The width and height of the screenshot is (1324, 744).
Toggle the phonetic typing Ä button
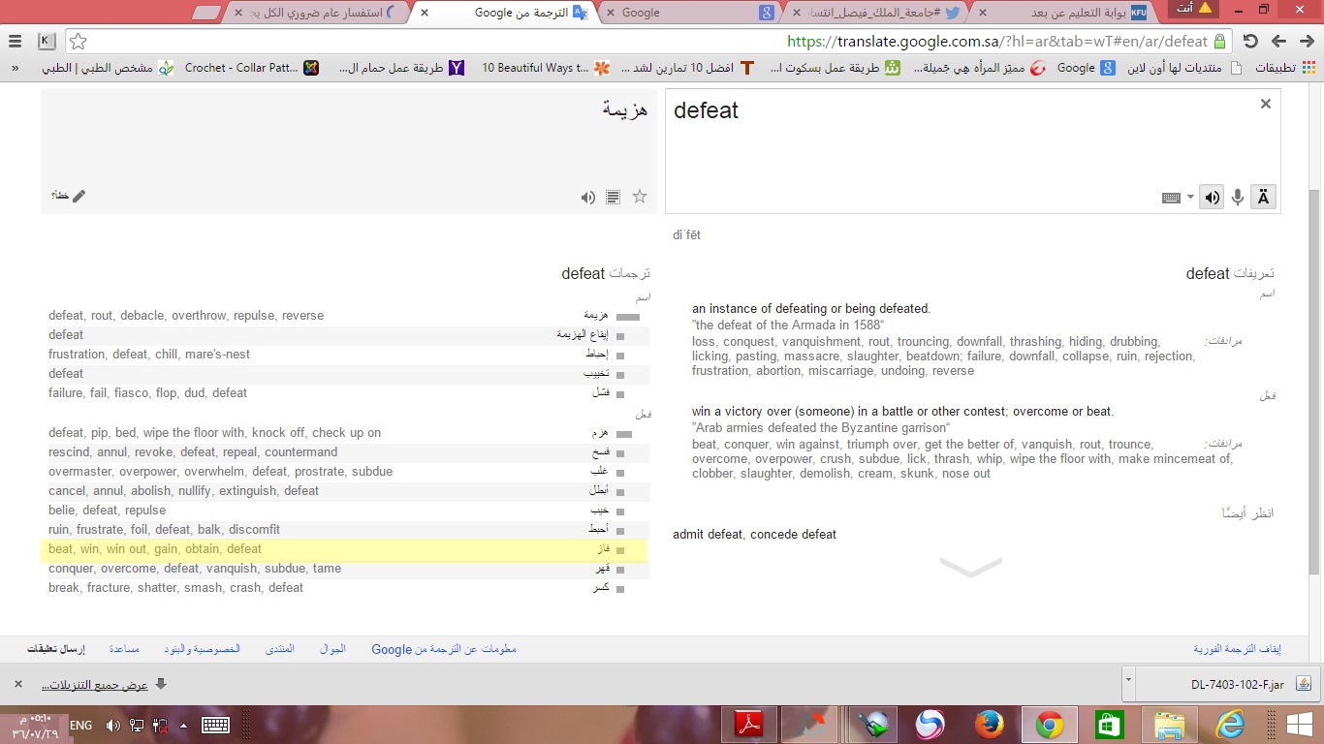click(x=1263, y=198)
